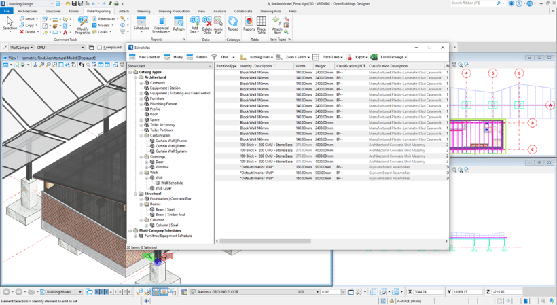Click the Y coordinate input field
The width and height of the screenshot is (557, 305).
pos(467,292)
